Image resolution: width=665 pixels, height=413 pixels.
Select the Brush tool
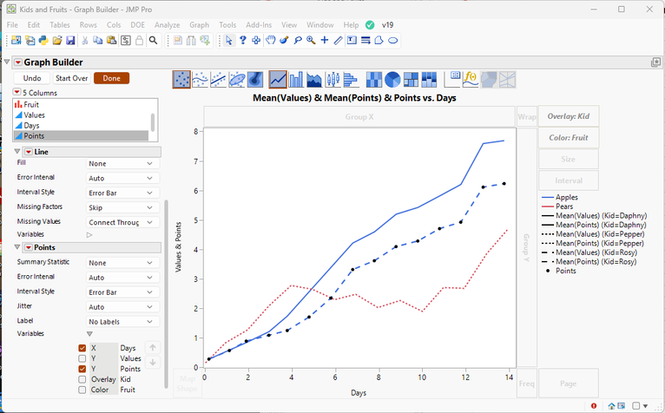pos(284,40)
